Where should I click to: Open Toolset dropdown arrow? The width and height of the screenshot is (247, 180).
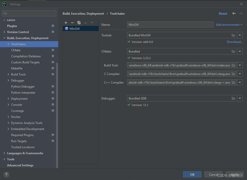(240, 35)
